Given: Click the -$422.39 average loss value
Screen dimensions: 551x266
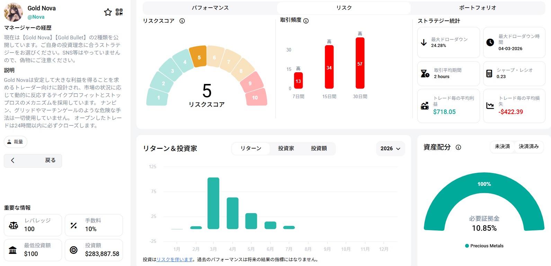Looking at the screenshot, I should click(511, 112).
